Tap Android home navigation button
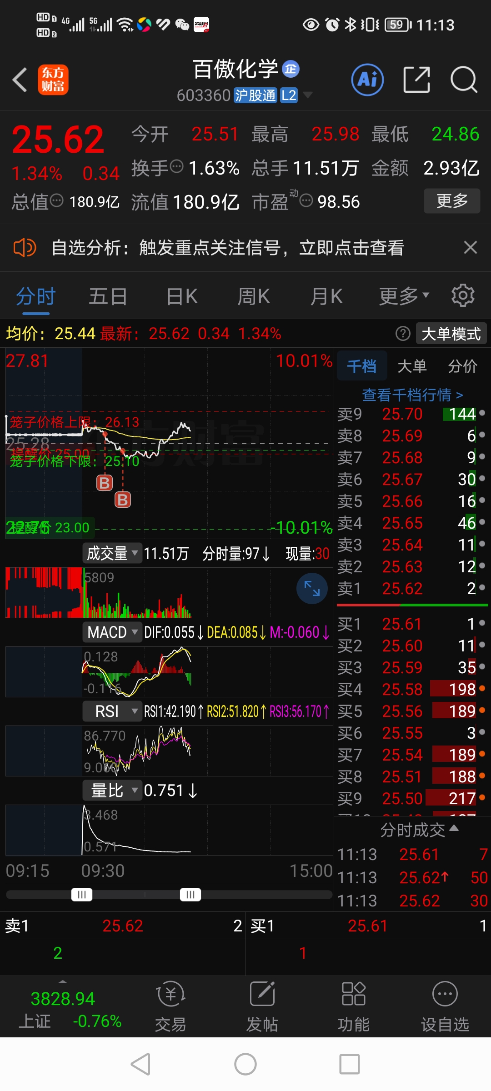Viewport: 491px width, 1091px height. 245,1064
